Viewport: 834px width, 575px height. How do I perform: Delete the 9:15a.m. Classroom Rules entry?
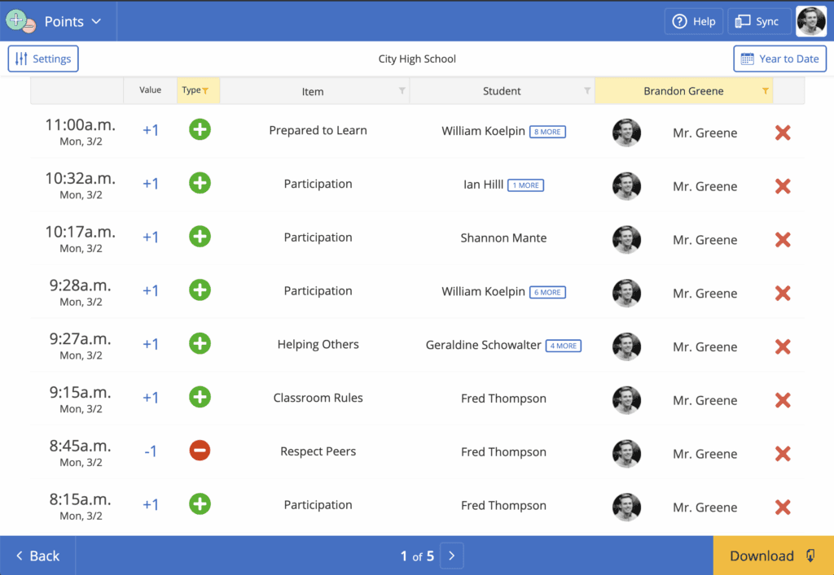click(783, 400)
